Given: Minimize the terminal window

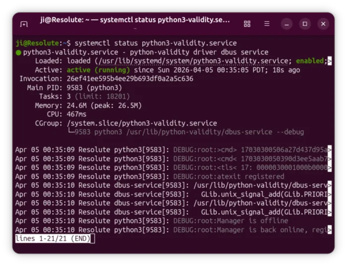Looking at the screenshot, I should (287, 24).
